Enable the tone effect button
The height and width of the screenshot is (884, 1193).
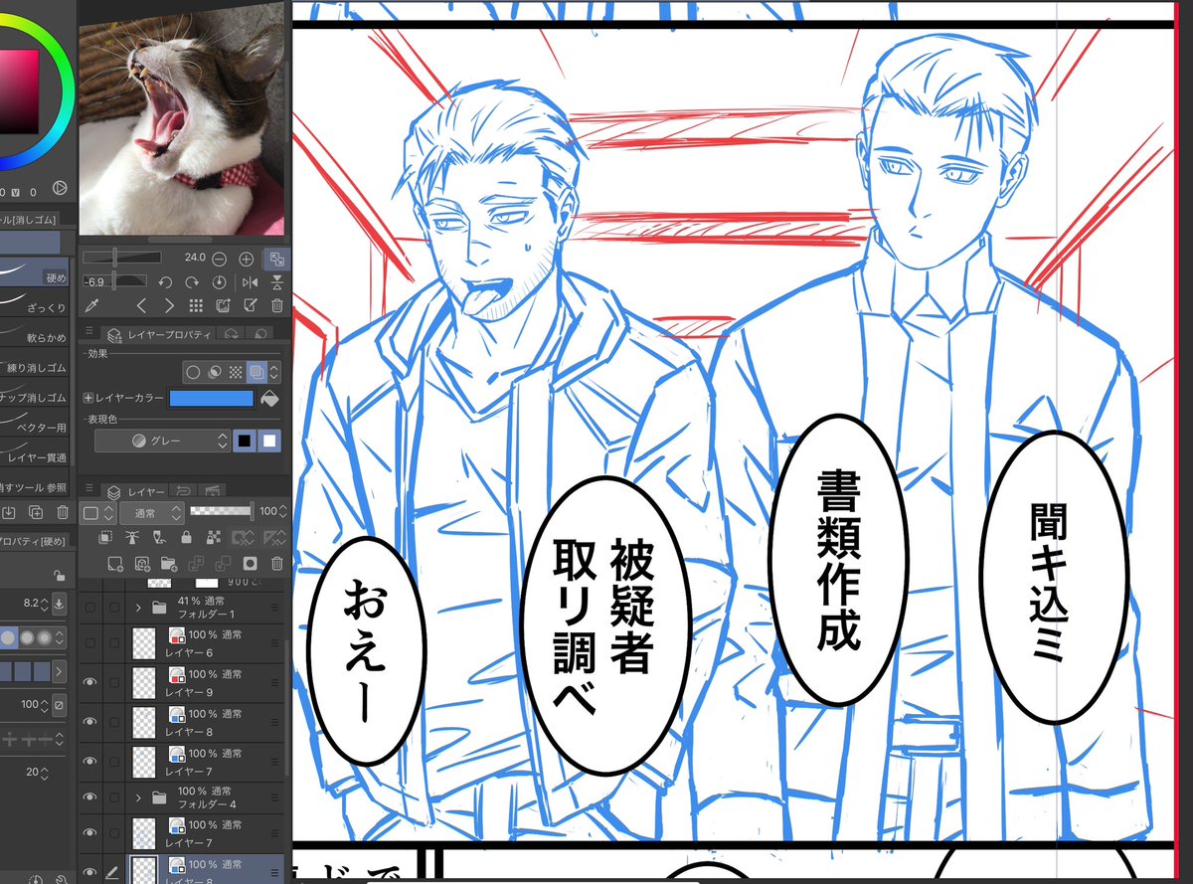[x=236, y=372]
